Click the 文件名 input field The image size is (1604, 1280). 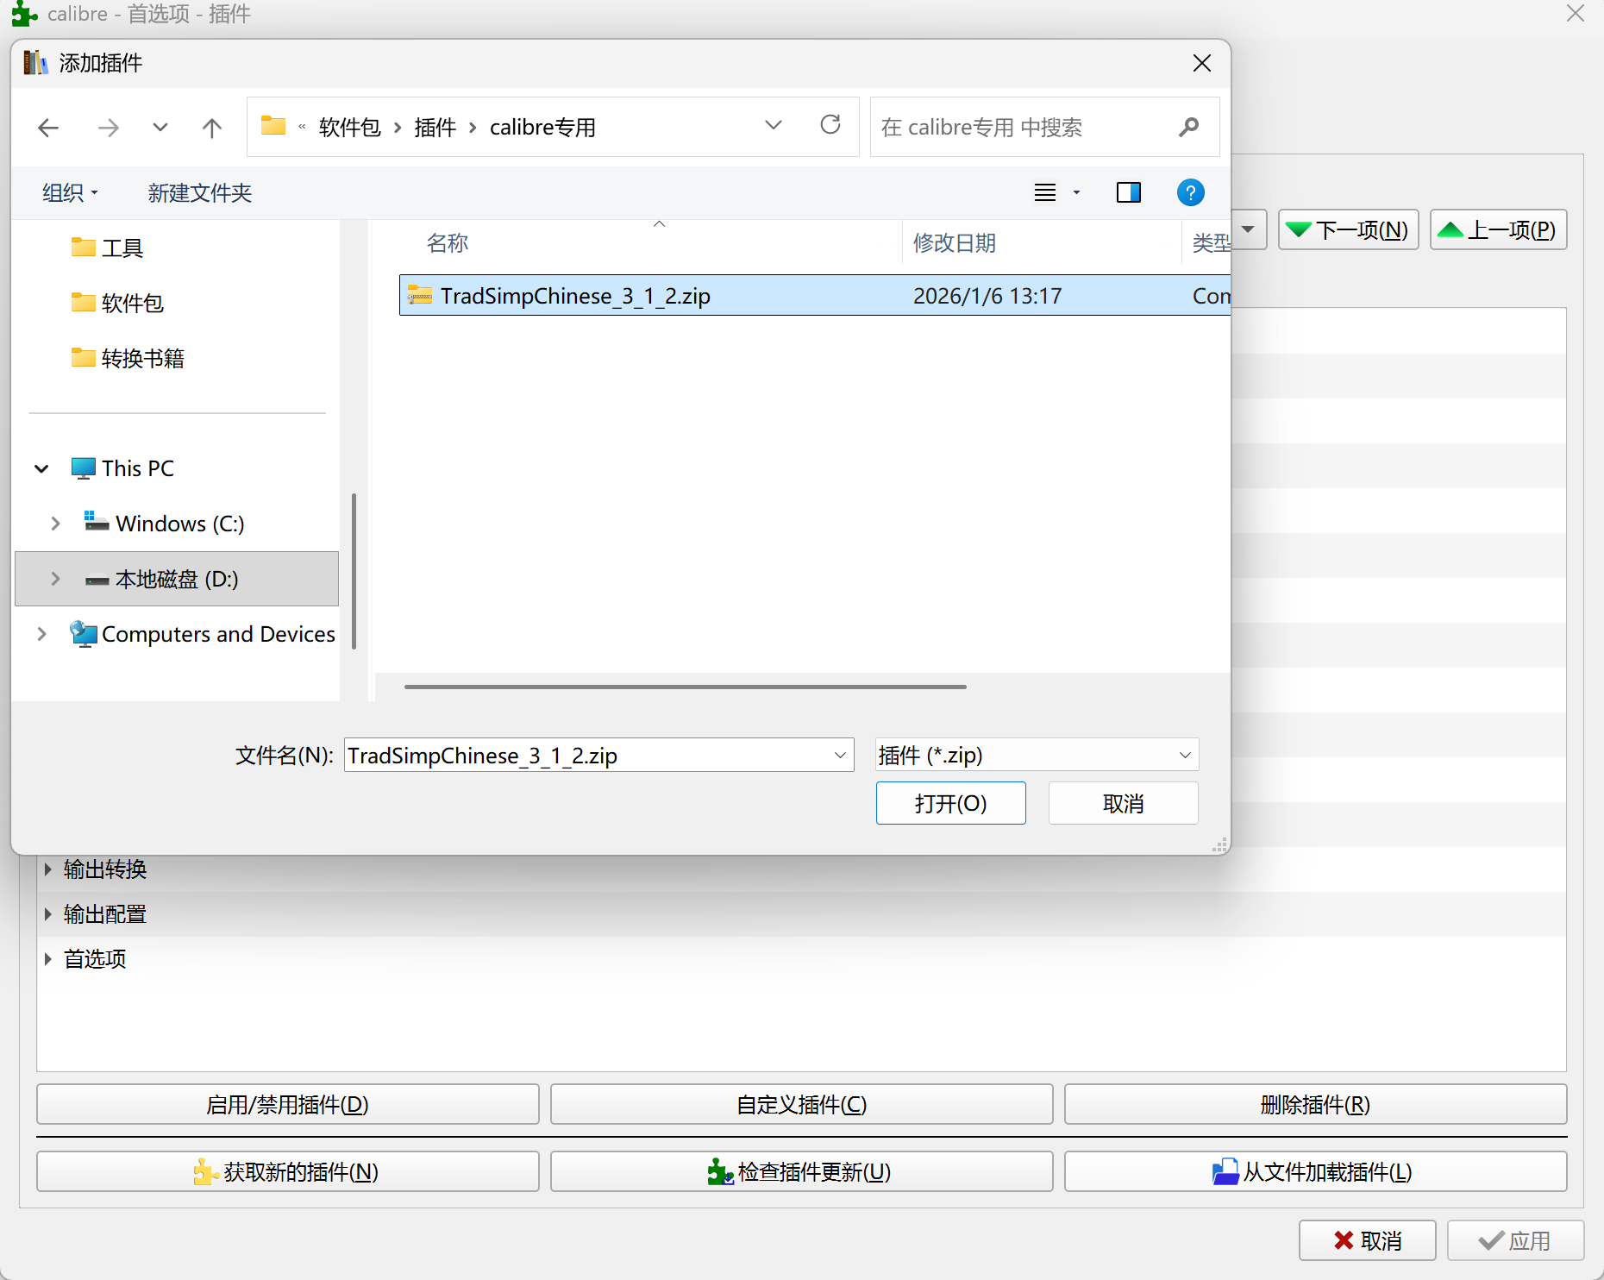[586, 756]
